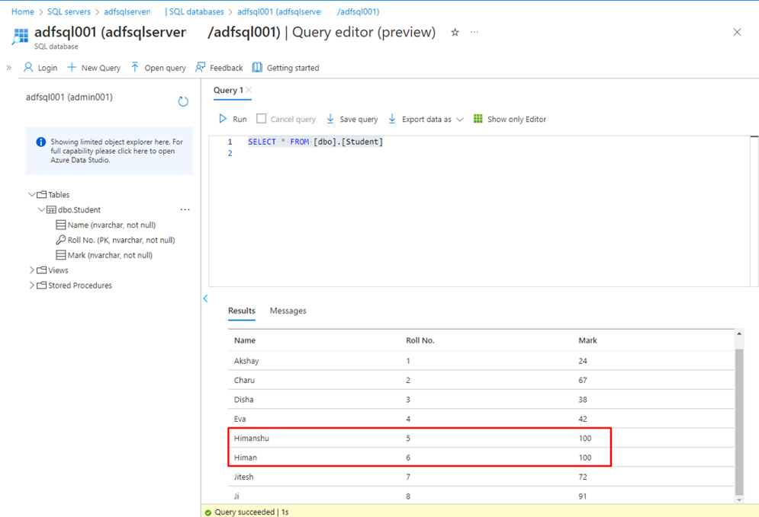The width and height of the screenshot is (759, 517).
Task: Switch to the Messages tab
Action: pyautogui.click(x=288, y=311)
